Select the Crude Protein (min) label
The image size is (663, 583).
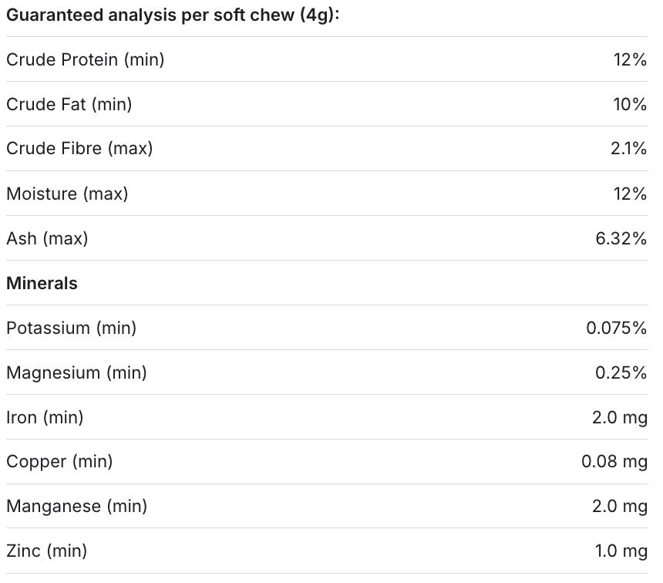(x=86, y=59)
